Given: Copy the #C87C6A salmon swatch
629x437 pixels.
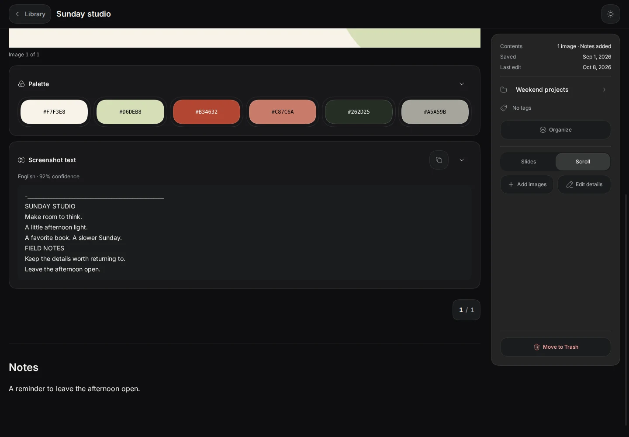Looking at the screenshot, I should 283,112.
